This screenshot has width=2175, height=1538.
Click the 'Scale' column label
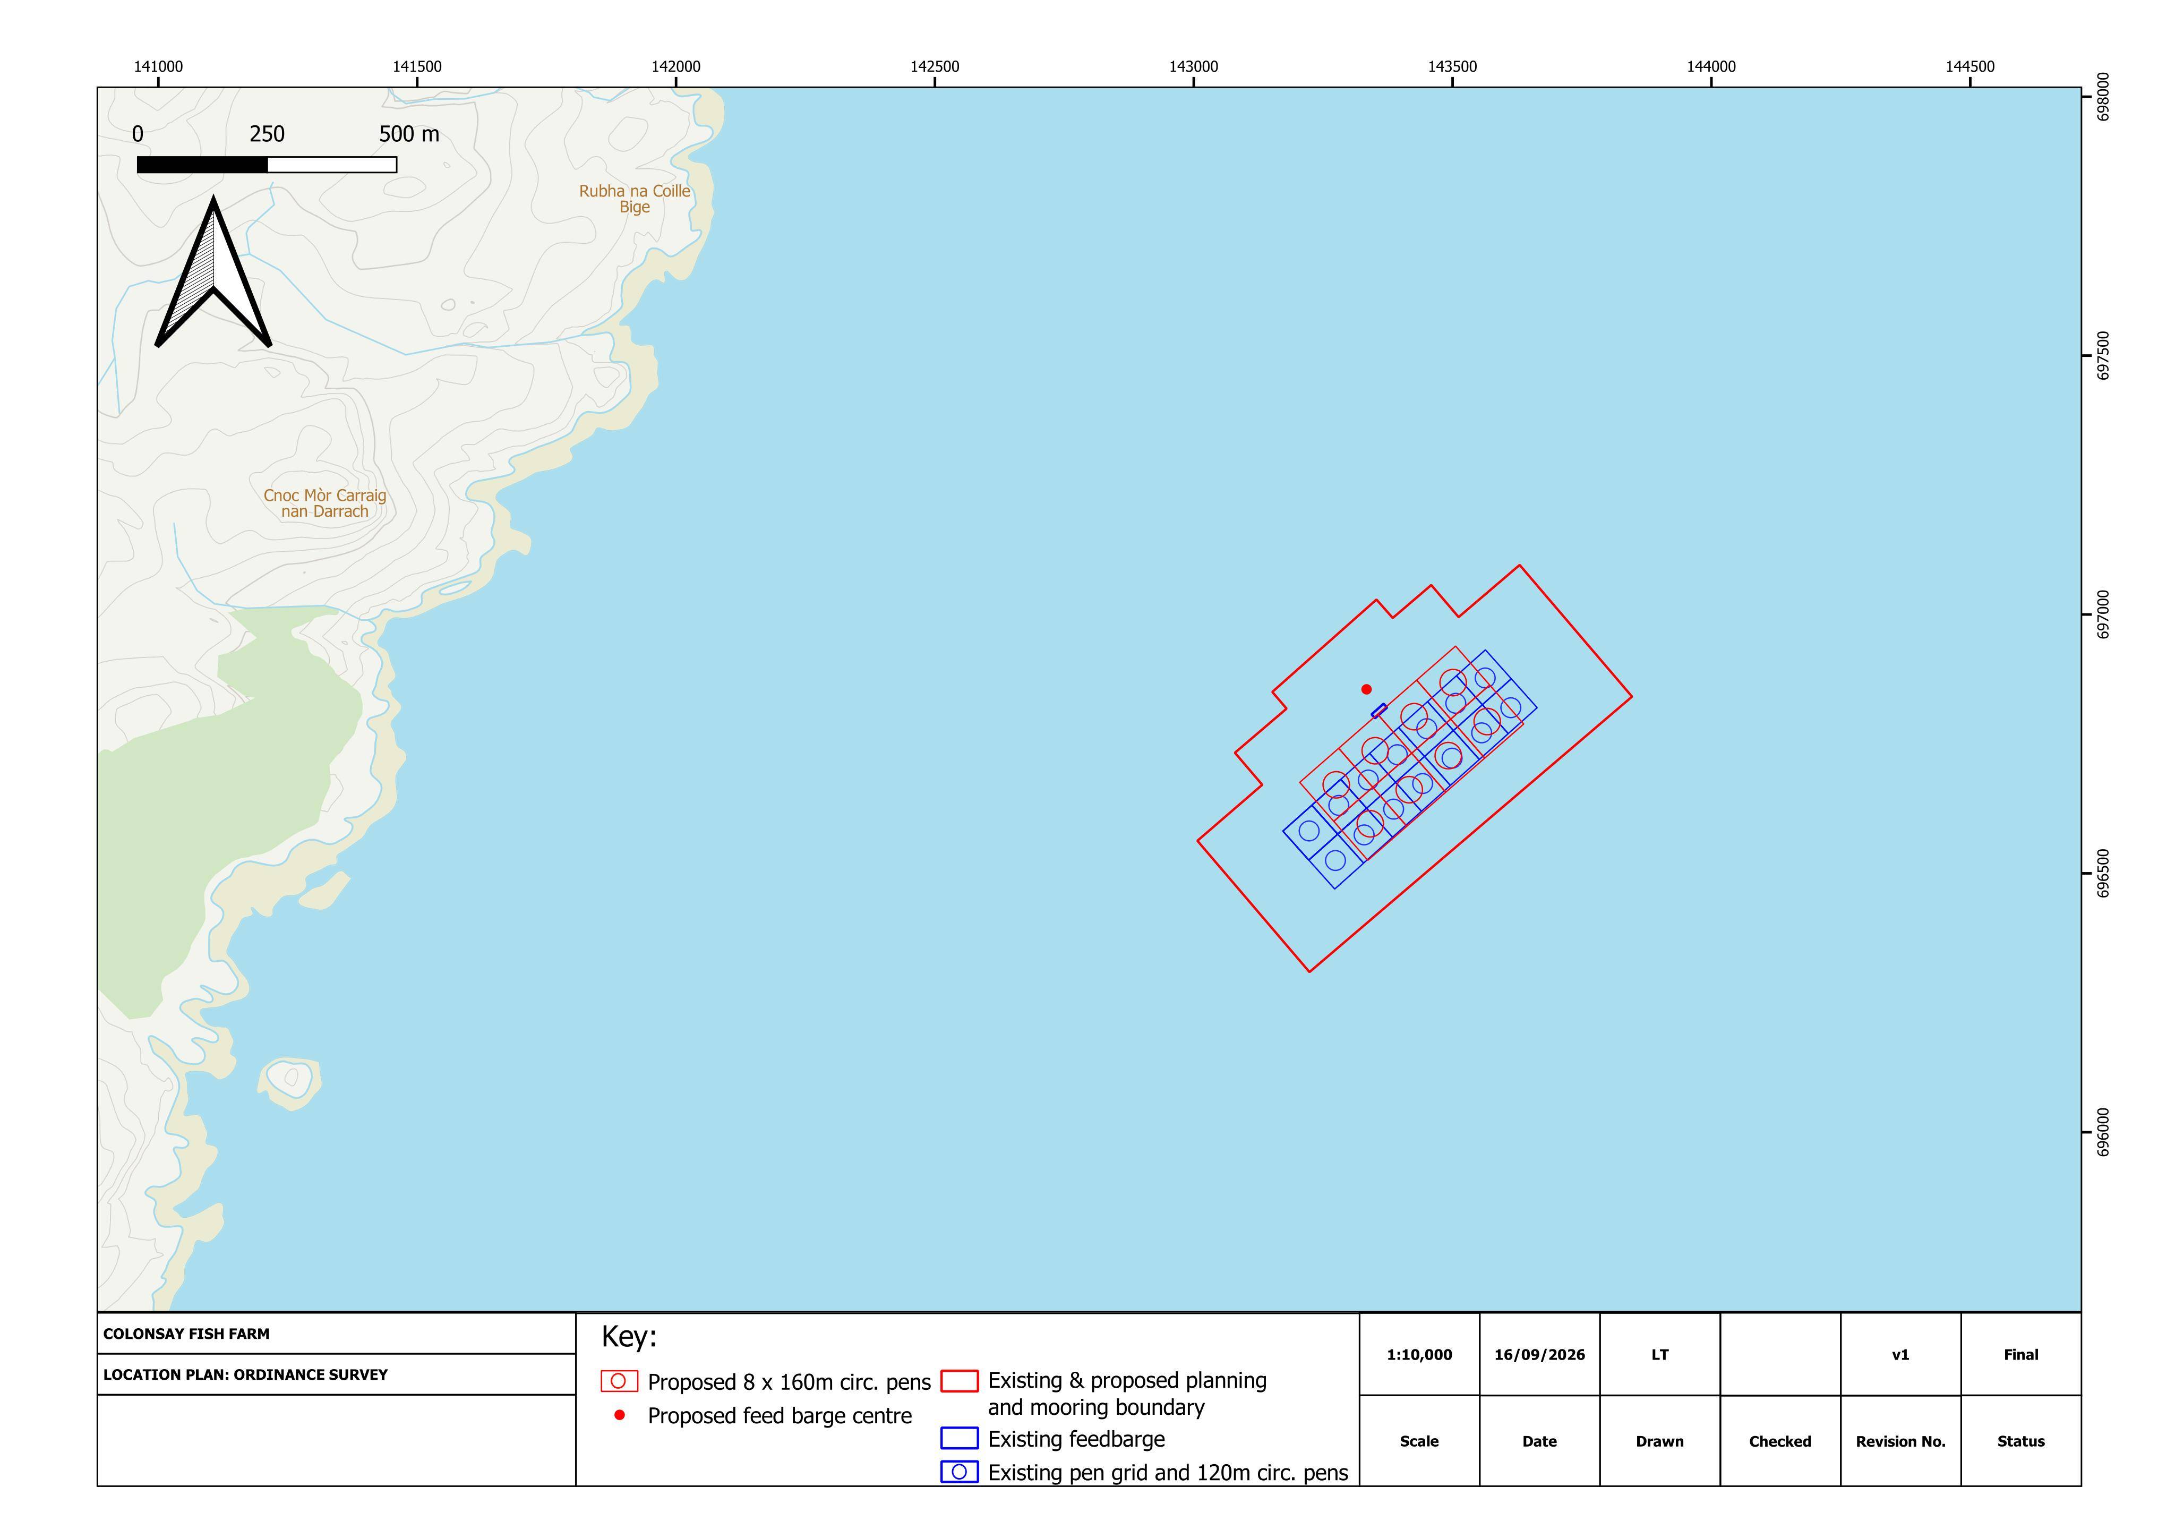click(1419, 1441)
